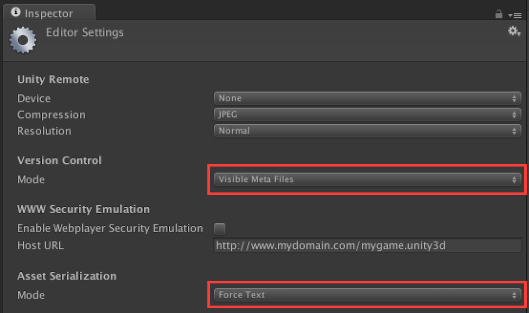The image size is (529, 313).
Task: Change Compression from JPEG
Action: coord(365,114)
